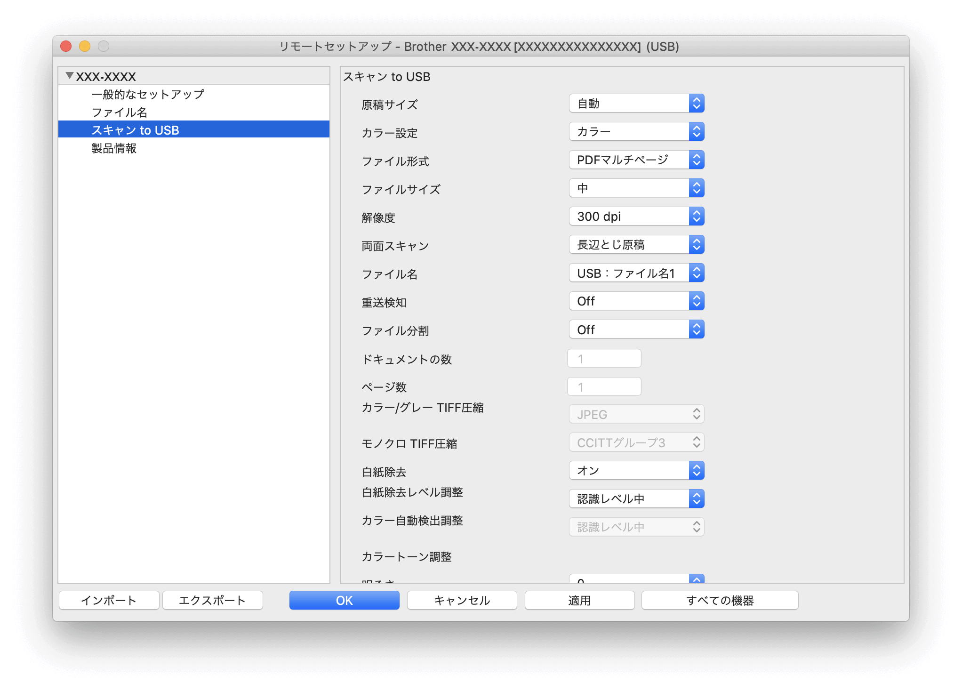The width and height of the screenshot is (962, 691).
Task: Open the 解像度 dropdown showing 300 dpi
Action: coord(636,216)
